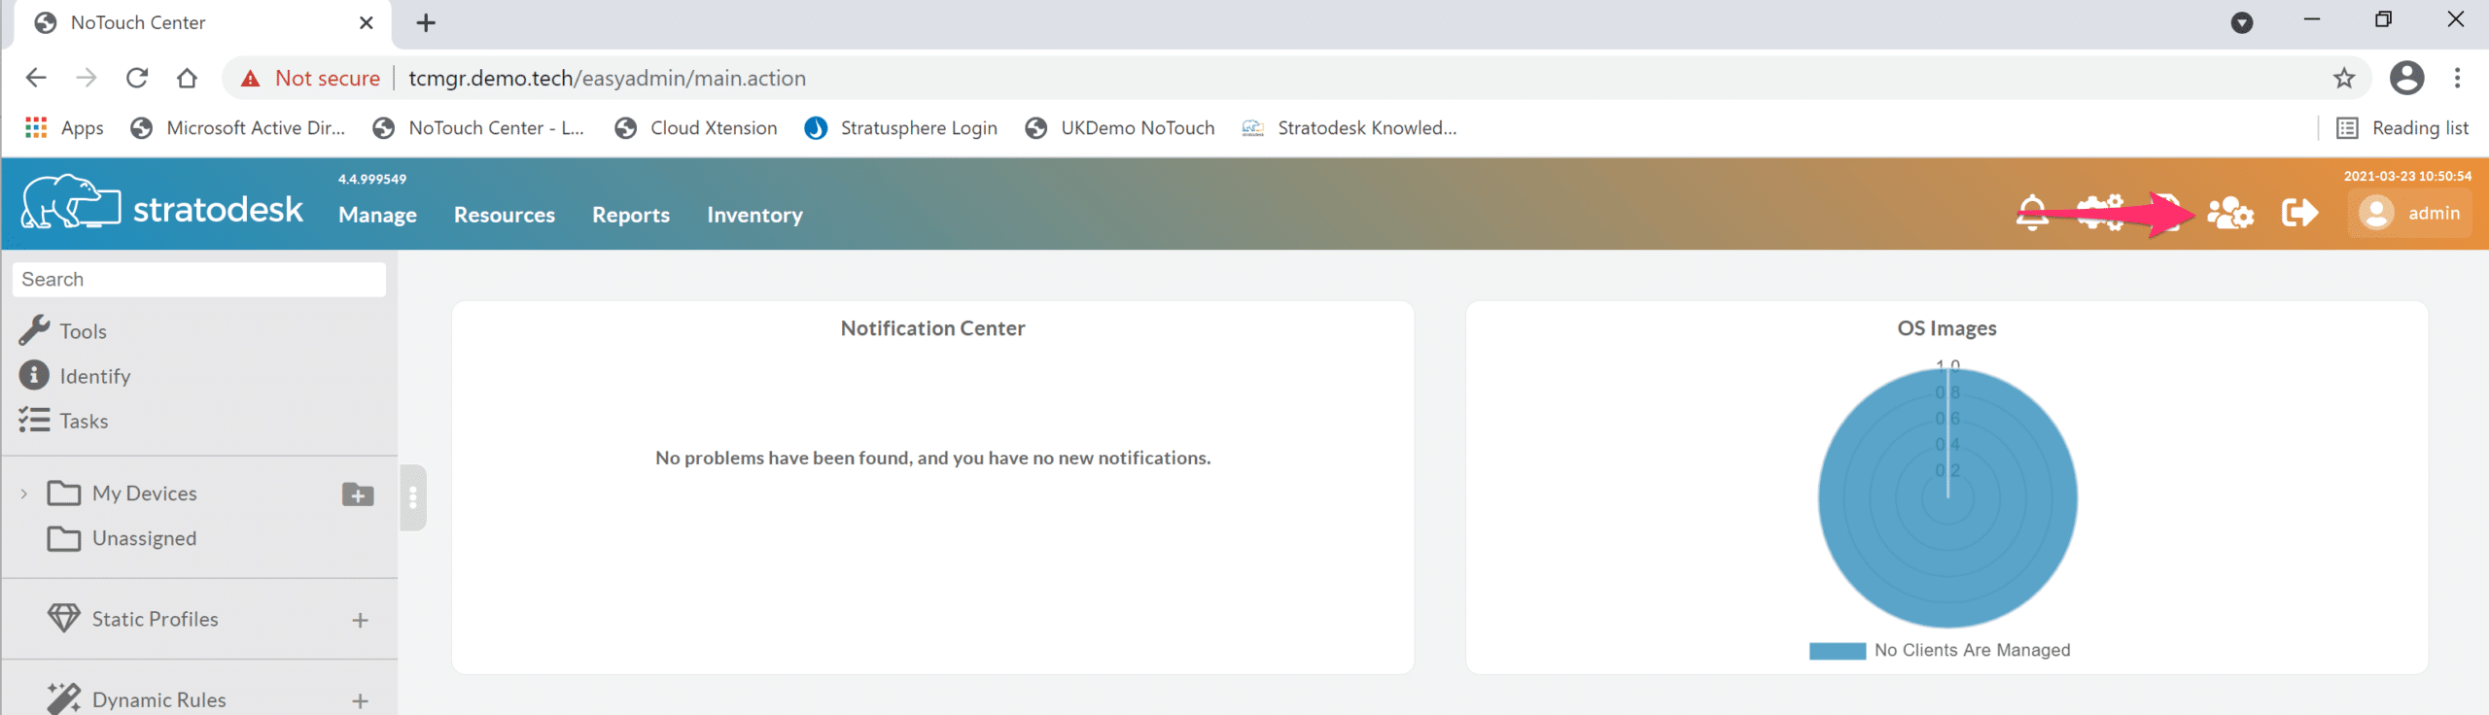This screenshot has width=2489, height=715.
Task: Open the Manage menu
Action: 377,215
